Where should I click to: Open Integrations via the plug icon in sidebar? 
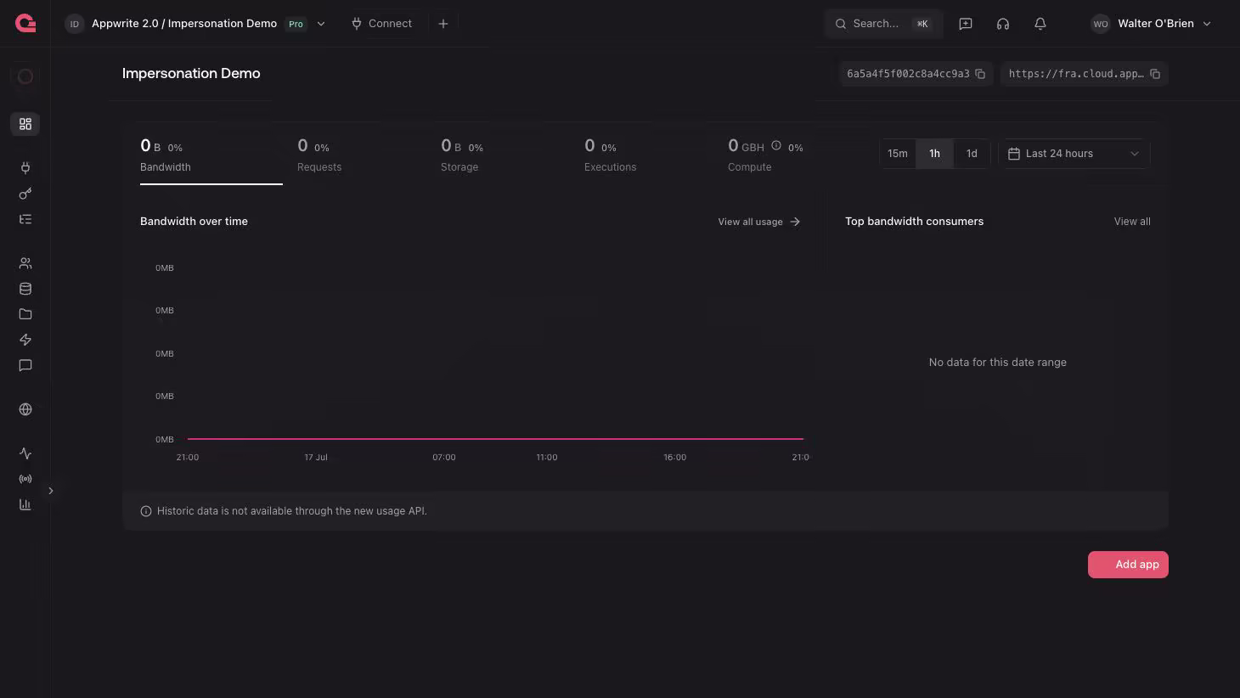[x=25, y=168]
